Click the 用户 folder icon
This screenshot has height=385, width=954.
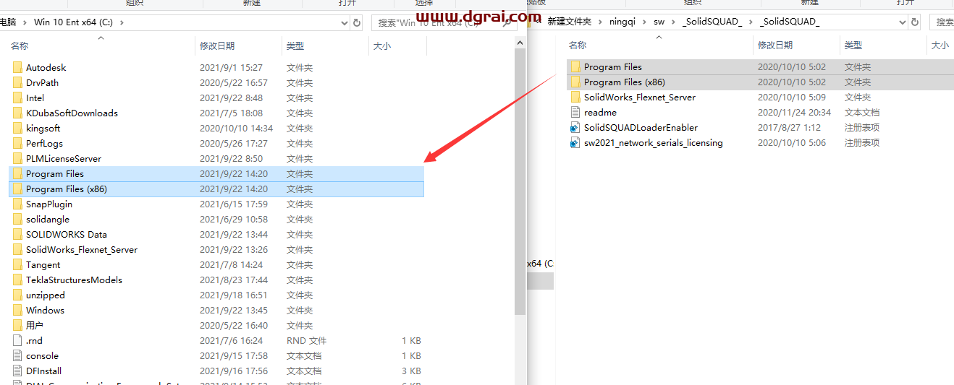[18, 326]
